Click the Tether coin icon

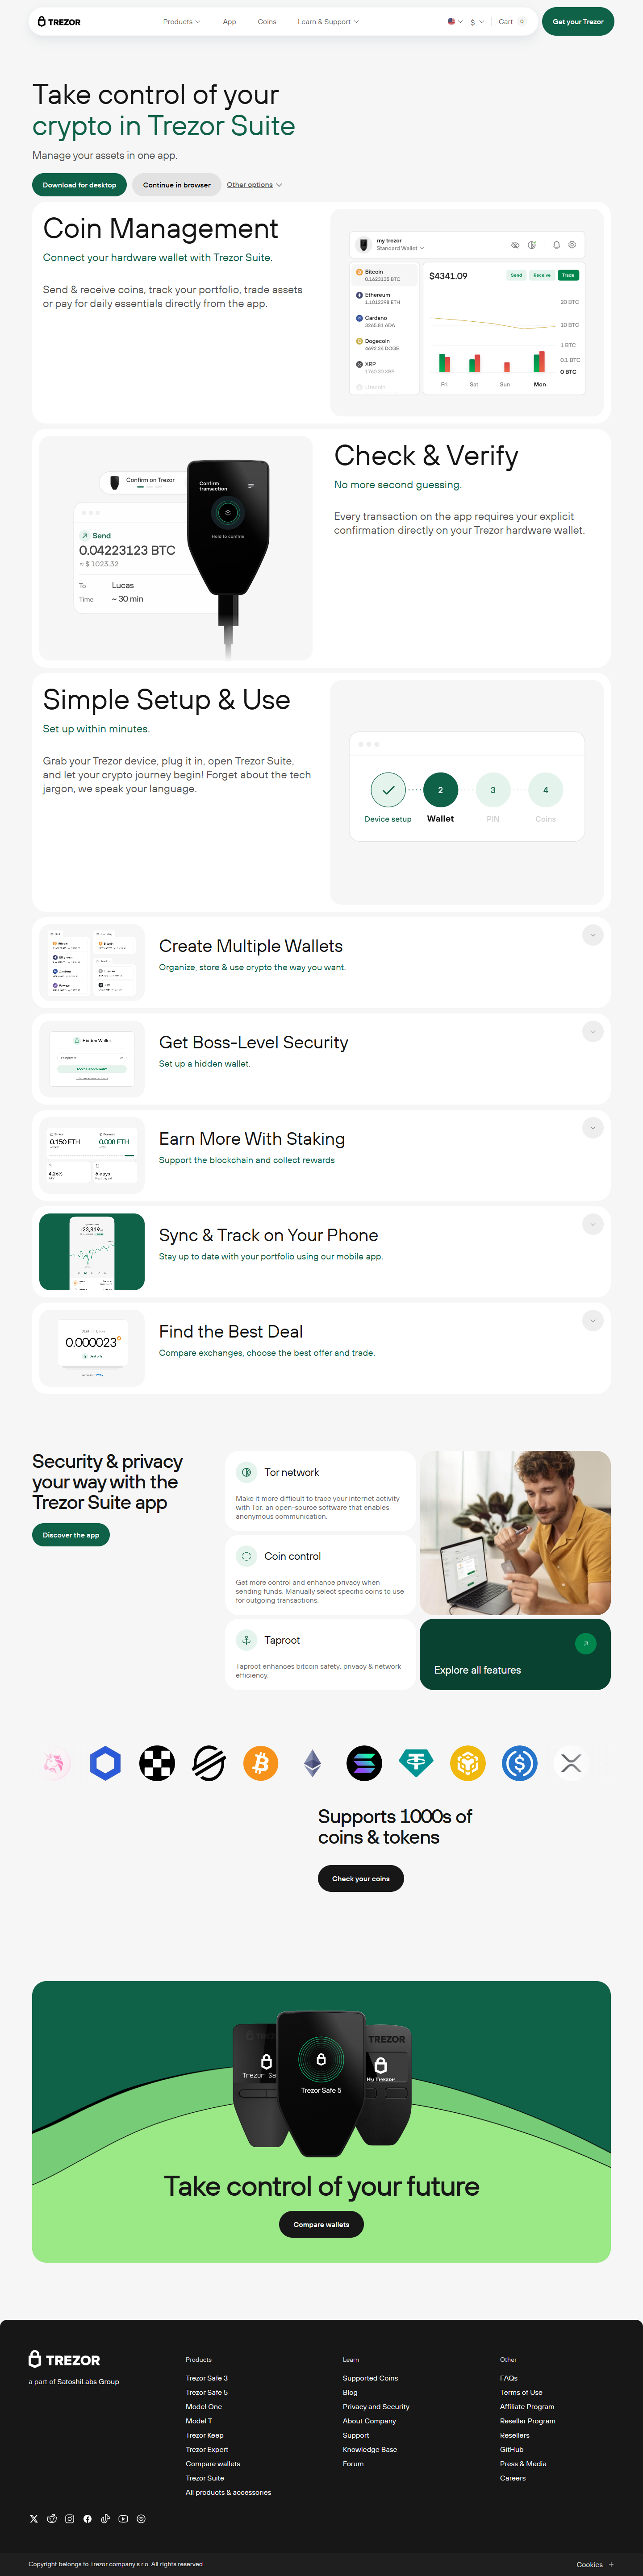(x=416, y=1762)
